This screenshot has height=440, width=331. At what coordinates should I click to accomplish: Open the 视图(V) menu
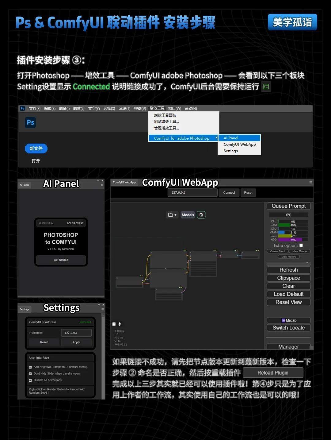click(x=140, y=109)
